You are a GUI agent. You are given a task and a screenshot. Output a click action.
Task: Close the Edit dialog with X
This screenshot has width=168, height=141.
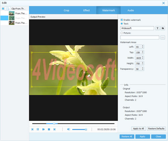[164, 3]
